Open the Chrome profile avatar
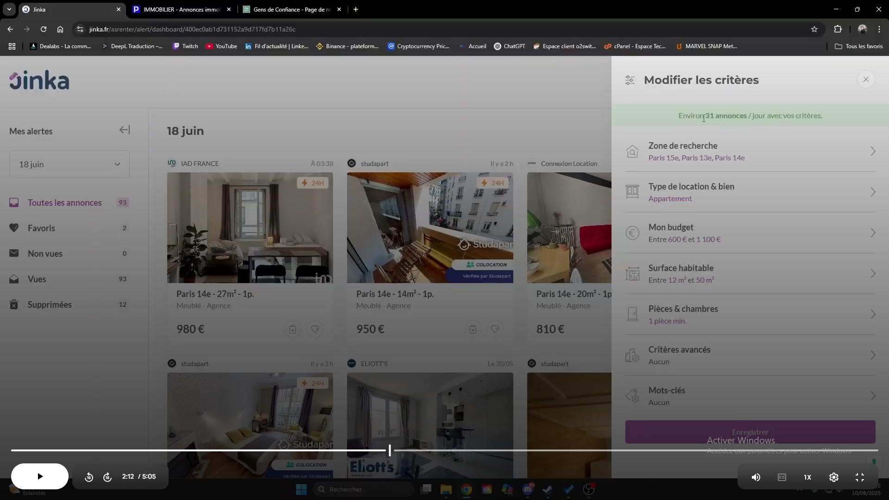The height and width of the screenshot is (500, 889). (x=862, y=29)
